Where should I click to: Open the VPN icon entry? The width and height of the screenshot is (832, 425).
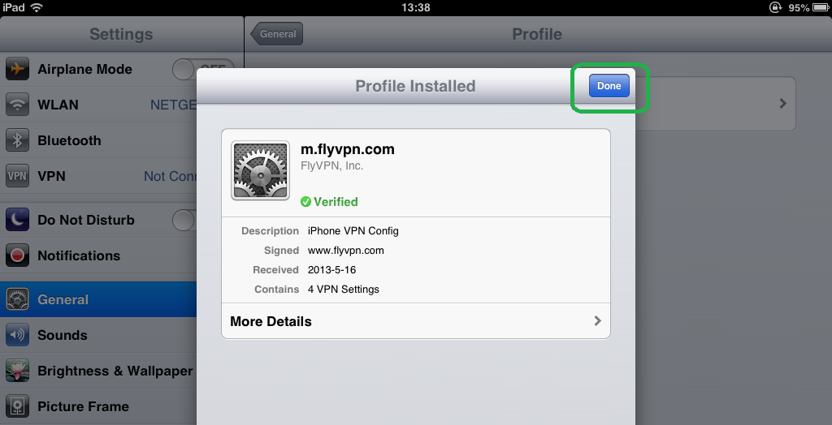click(x=18, y=176)
